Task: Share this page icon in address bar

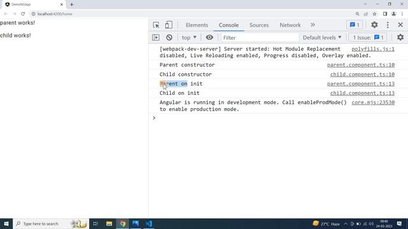Action: pyautogui.click(x=366, y=14)
